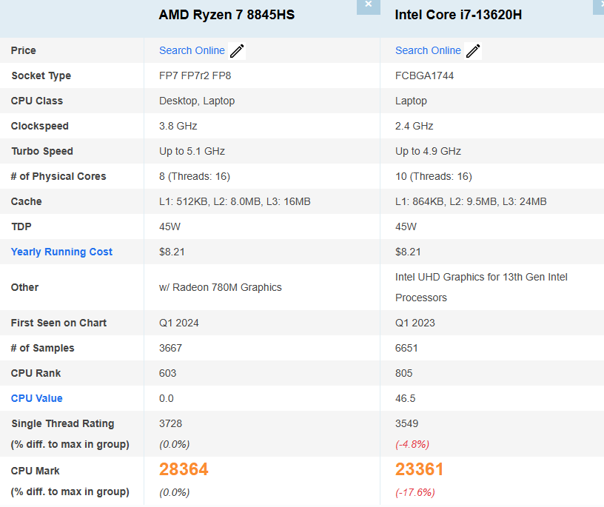The image size is (604, 507).
Task: Click the edit pencil icon for Ryzen 7 8845HS price
Action: (237, 51)
